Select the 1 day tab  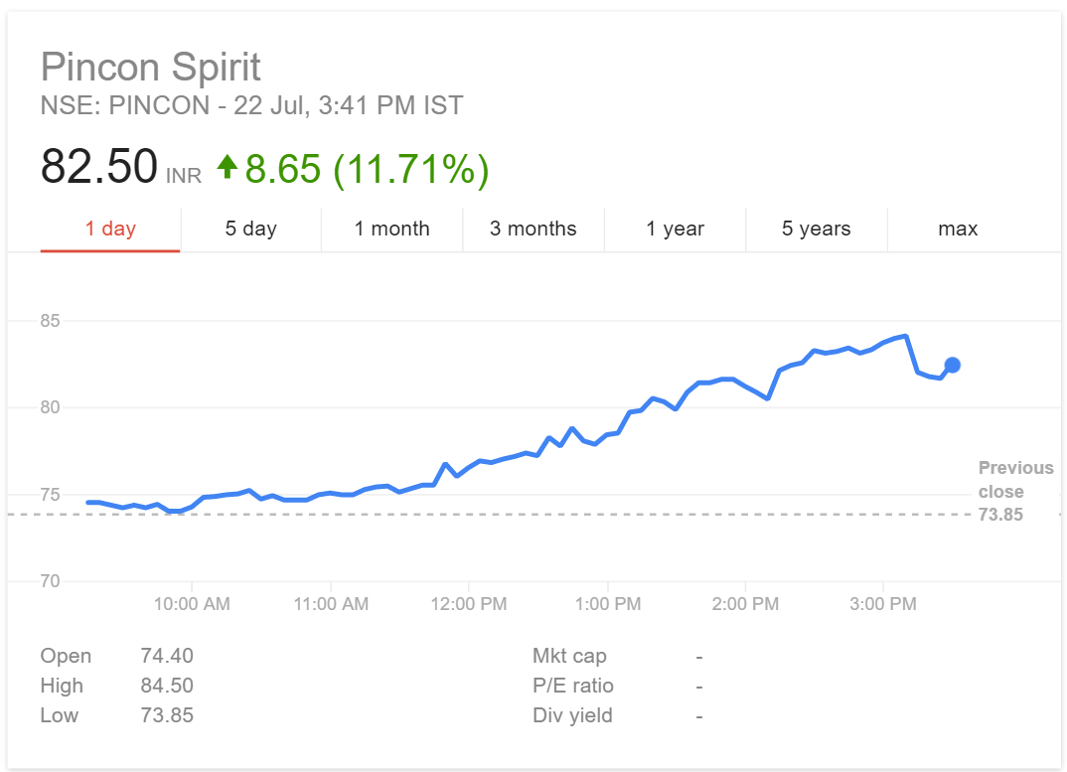click(110, 230)
